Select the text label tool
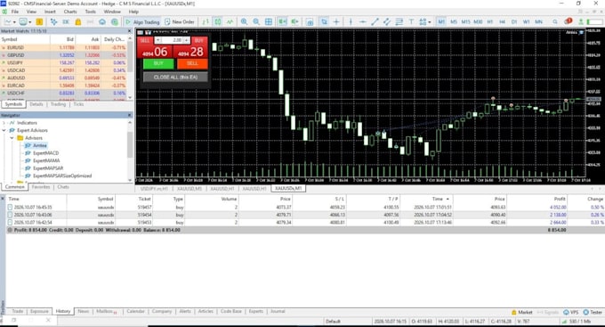Viewport: 605px width, 327px height. click(411, 22)
